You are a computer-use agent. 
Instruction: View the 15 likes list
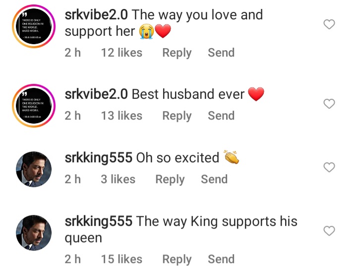pos(121,259)
